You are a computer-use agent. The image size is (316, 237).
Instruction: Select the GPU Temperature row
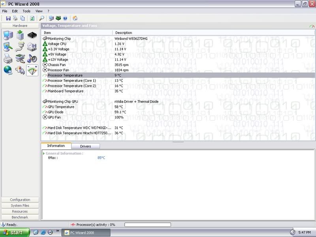179,107
